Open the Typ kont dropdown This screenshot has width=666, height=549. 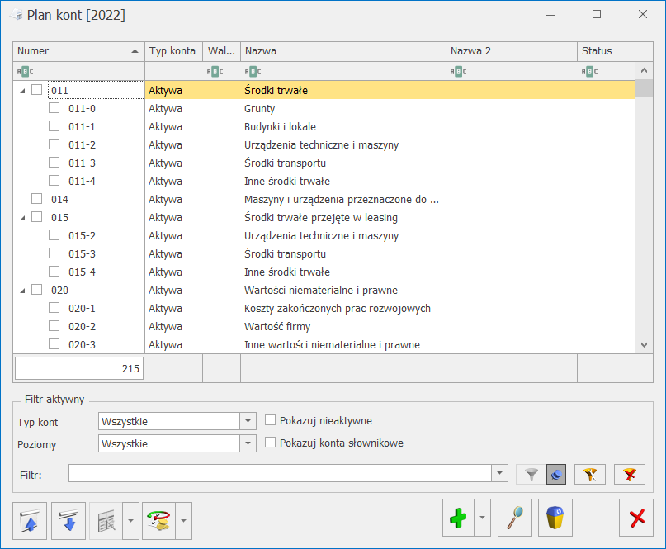pos(248,421)
